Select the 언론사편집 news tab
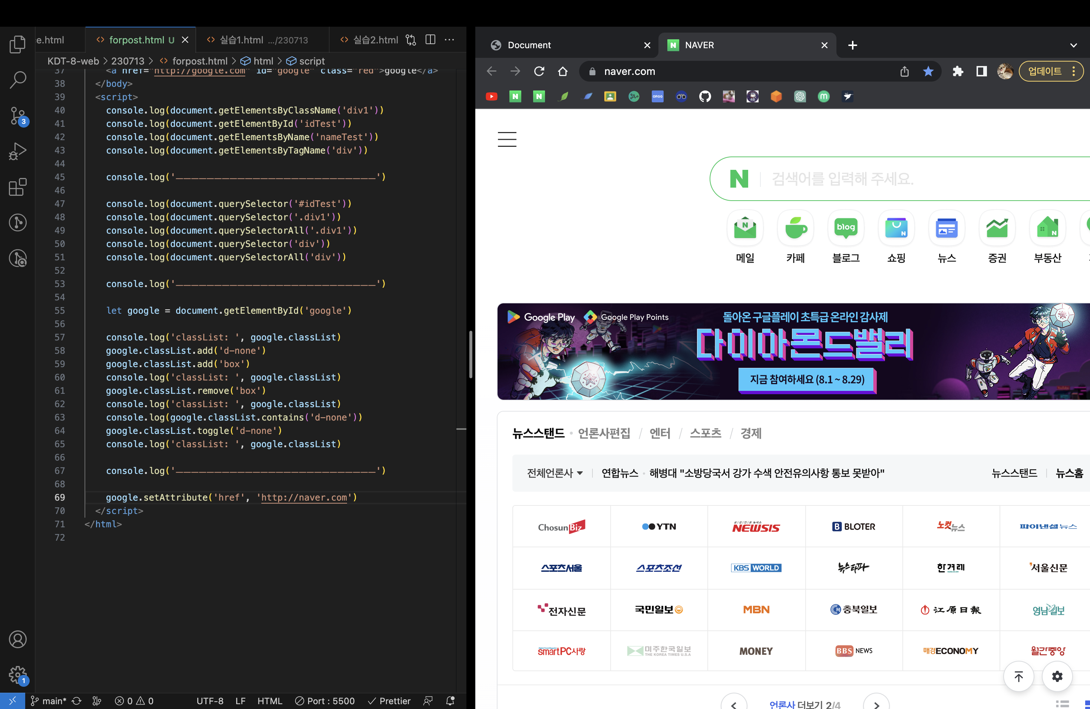1090x709 pixels. (604, 433)
